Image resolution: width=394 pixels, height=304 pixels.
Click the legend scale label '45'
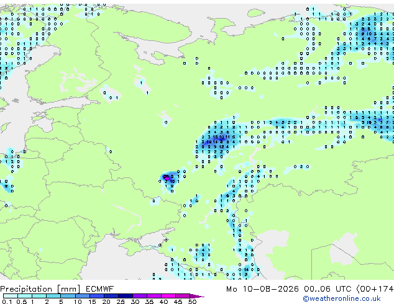click(178, 302)
